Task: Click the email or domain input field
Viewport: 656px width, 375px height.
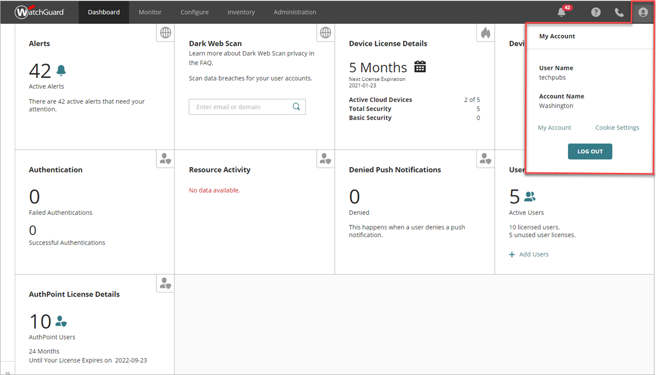Action: (239, 107)
